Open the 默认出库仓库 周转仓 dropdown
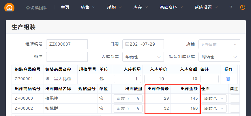 coord(219,57)
